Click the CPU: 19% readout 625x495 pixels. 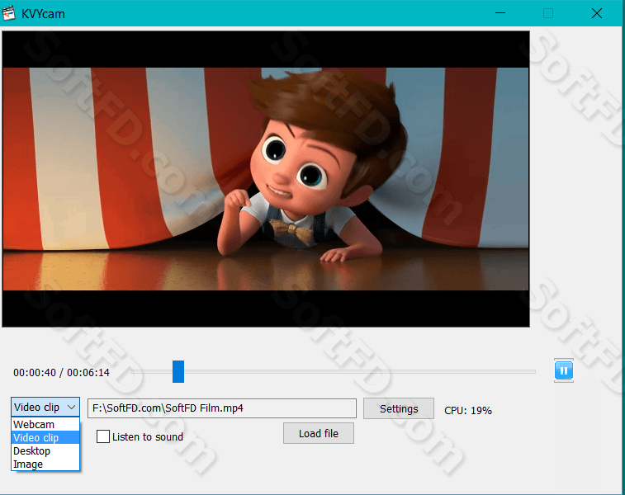[x=468, y=411]
